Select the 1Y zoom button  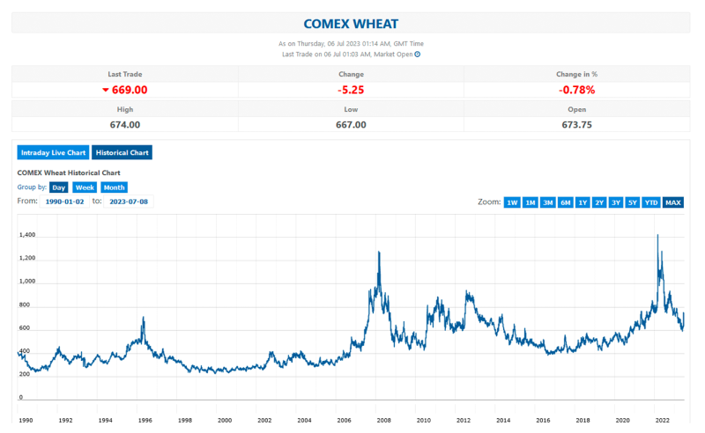click(x=583, y=202)
